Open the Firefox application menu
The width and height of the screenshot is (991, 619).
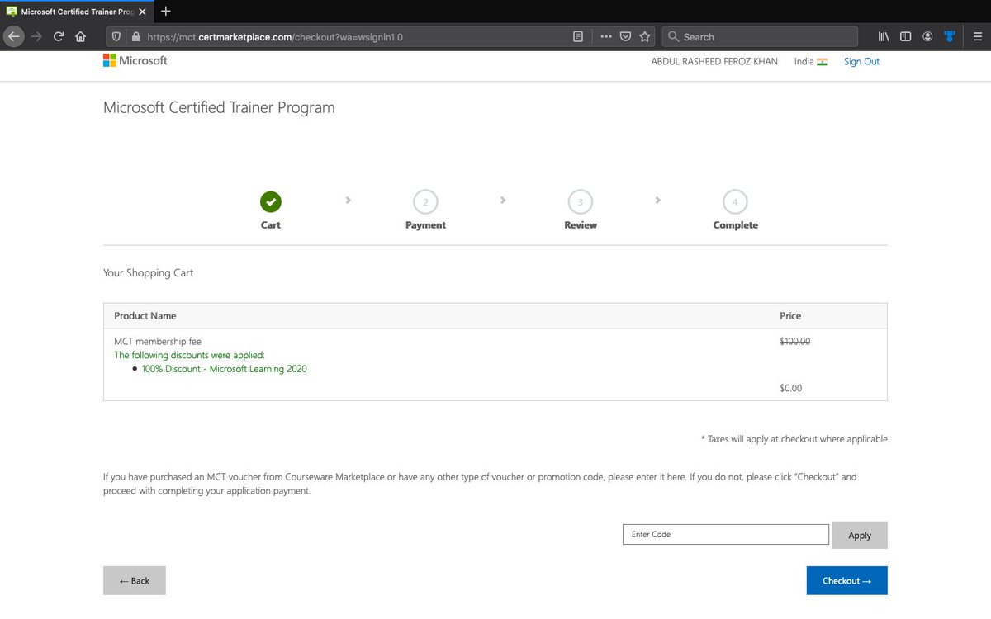978,36
